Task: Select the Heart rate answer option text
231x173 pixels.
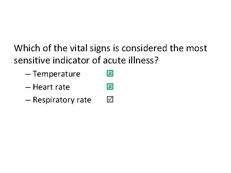Action: click(51, 87)
